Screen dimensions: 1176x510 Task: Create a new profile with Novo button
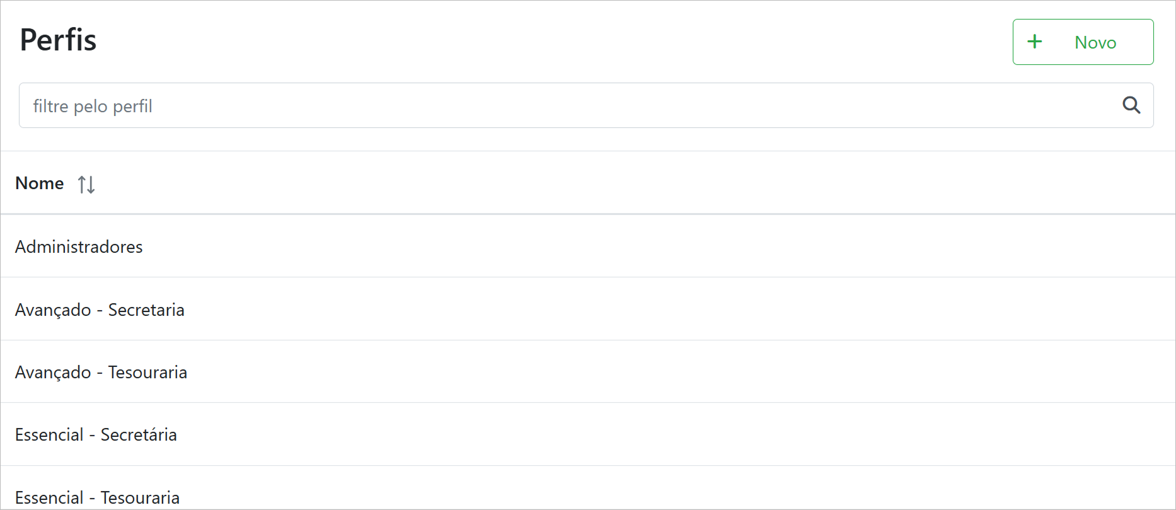(1083, 42)
